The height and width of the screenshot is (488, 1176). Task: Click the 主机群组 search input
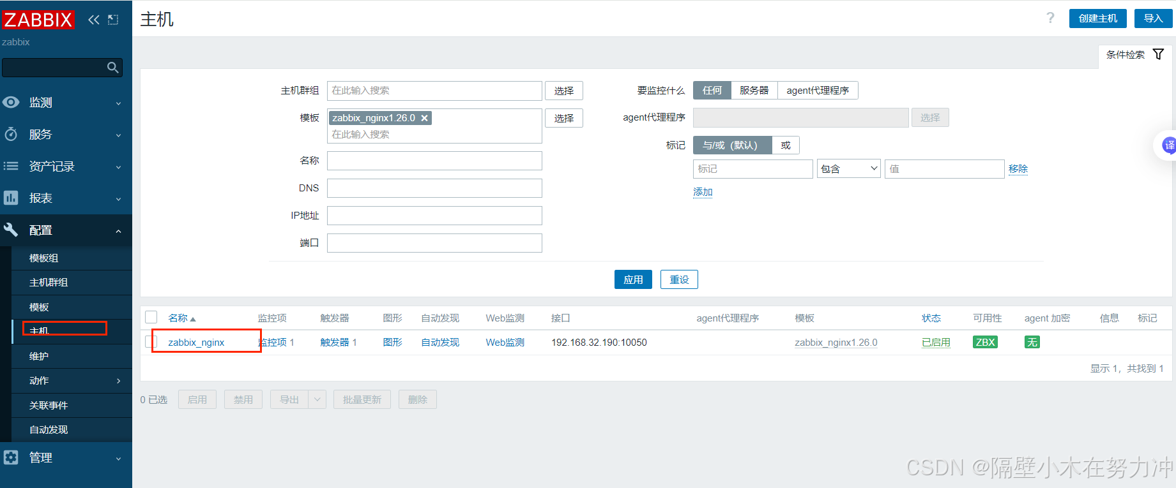[434, 91]
